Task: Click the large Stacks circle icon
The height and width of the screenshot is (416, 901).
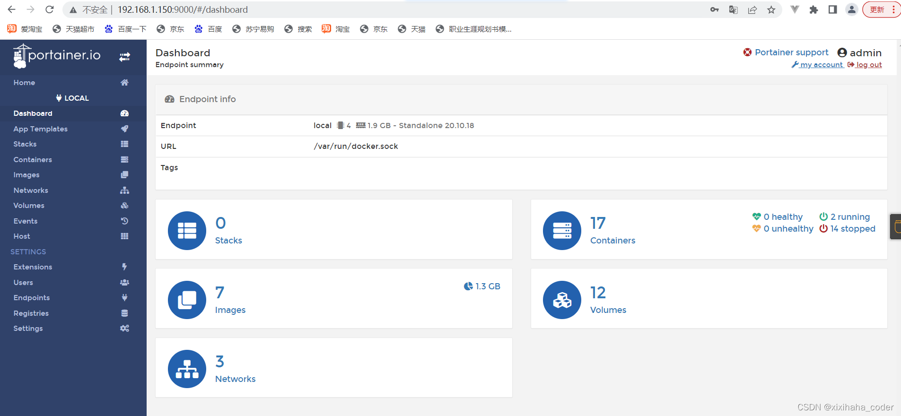Action: pyautogui.click(x=187, y=230)
